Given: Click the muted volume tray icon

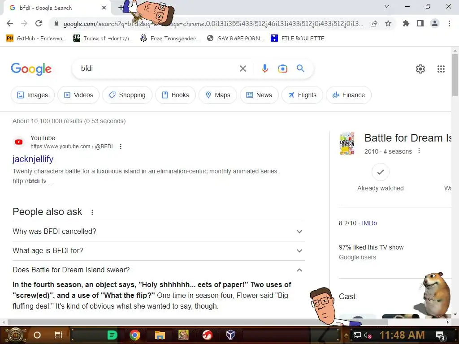Looking at the screenshot, I should click(x=368, y=335).
